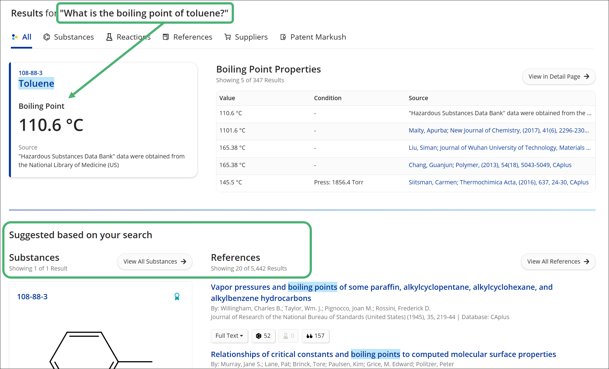The image size is (609, 369).
Task: Open the References tab
Action: (x=188, y=37)
